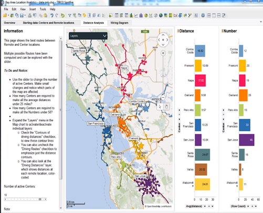
Task: Zoom in with map plus button
Action: click(163, 53)
